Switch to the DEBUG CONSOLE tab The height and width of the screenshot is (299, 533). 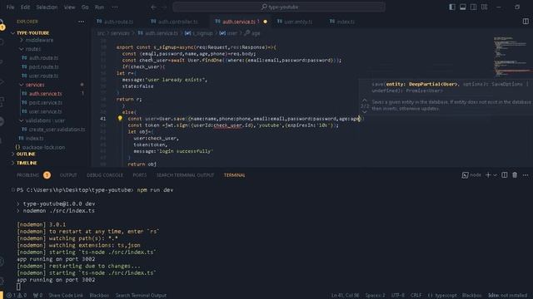[105, 175]
